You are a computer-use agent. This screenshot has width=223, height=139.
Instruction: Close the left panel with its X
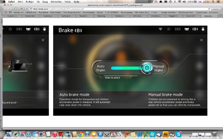pos(43,40)
